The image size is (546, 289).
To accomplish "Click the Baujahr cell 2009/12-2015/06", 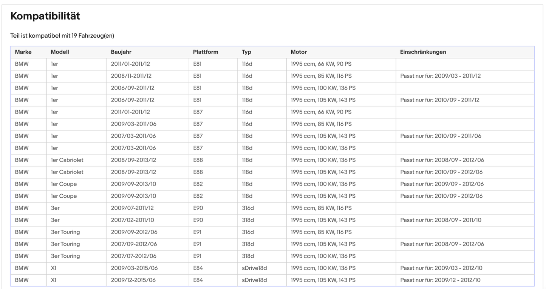I will point(133,280).
